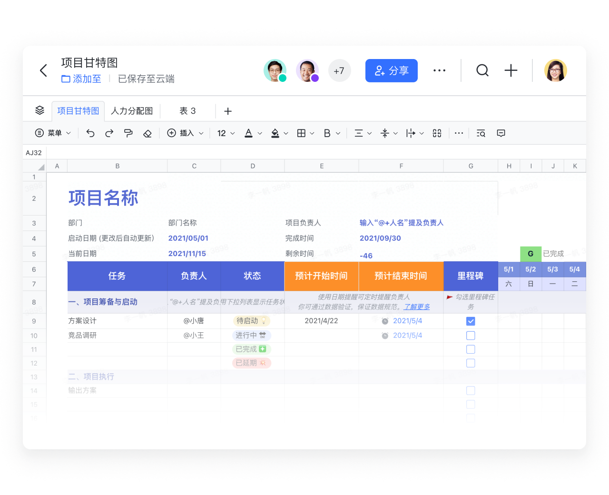609x495 pixels.
Task: Open the search magnifier at the top bar
Action: pyautogui.click(x=482, y=70)
